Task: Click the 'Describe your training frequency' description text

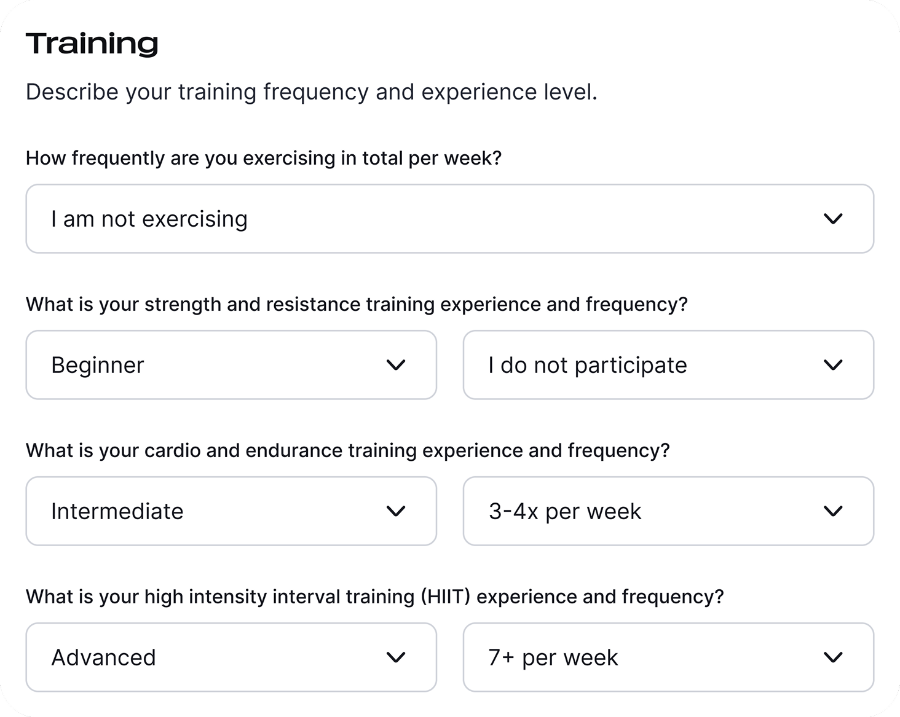Action: click(x=312, y=92)
